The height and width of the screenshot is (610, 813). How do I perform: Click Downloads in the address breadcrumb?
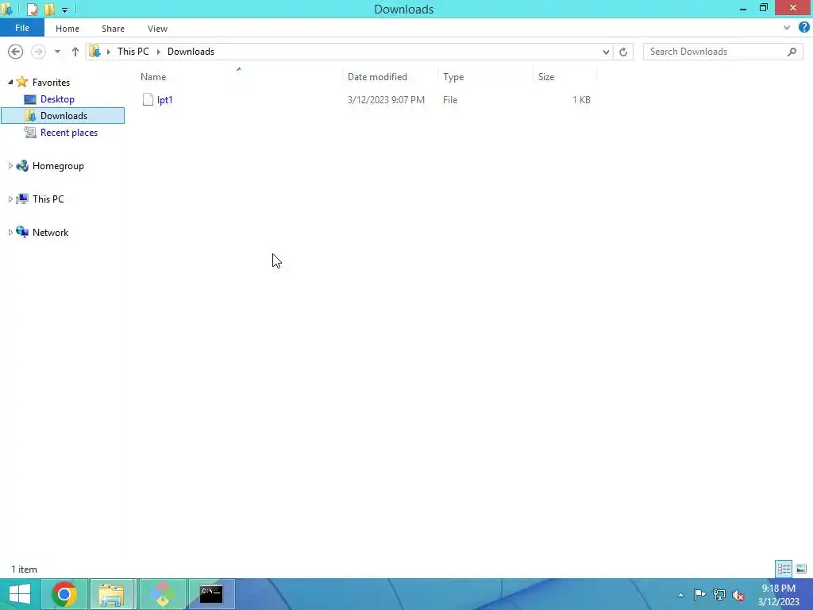click(191, 52)
